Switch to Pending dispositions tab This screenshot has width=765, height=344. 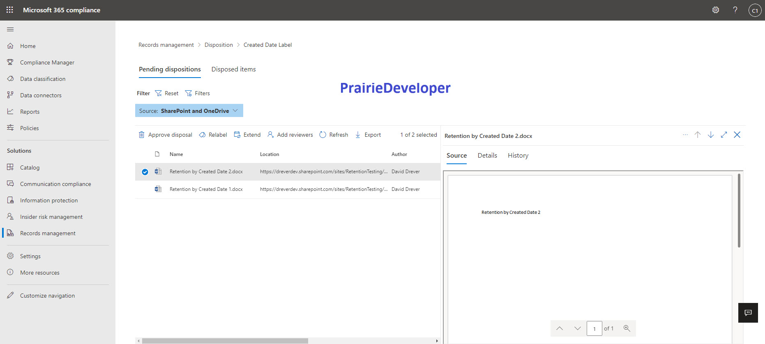coord(170,69)
